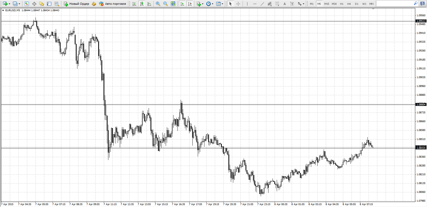Image resolution: width=427 pixels, height=207 pixels.
Task: Open the Market Watch panel icon
Action: pyautogui.click(x=26, y=4)
